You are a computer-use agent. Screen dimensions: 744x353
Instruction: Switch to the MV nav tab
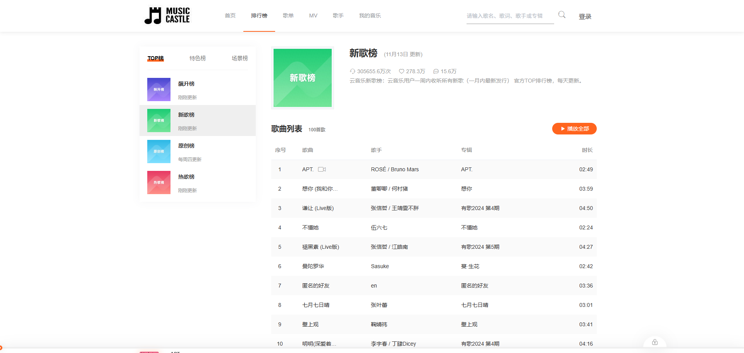[x=313, y=15]
